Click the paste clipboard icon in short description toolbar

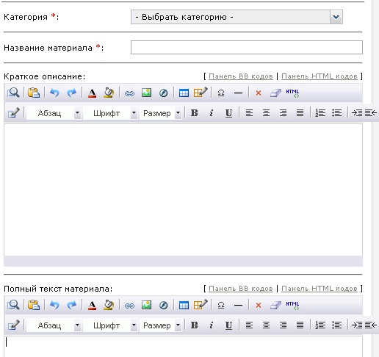[34, 93]
